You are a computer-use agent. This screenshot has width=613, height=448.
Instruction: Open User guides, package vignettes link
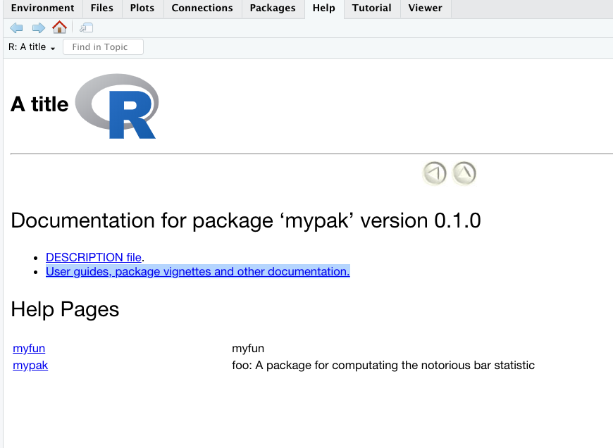coord(198,271)
